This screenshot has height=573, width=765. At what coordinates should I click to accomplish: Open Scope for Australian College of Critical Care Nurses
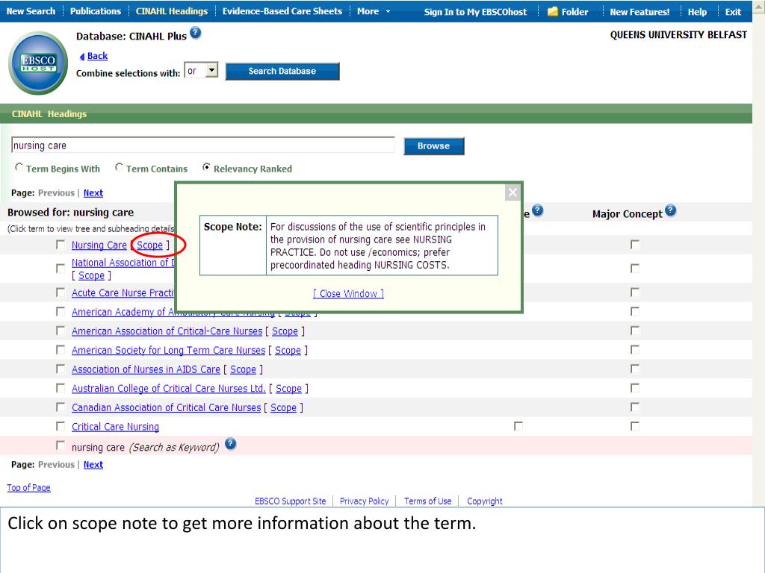coord(289,388)
